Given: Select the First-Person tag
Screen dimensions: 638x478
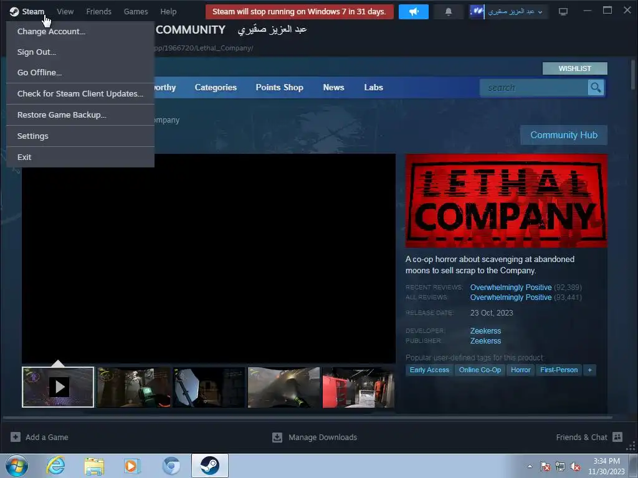Looking at the screenshot, I should pos(559,370).
